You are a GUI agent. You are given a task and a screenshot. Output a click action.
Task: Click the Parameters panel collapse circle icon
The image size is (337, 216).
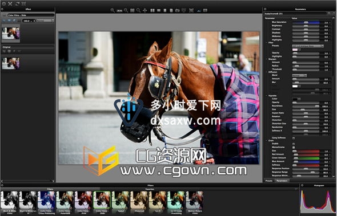265,9
